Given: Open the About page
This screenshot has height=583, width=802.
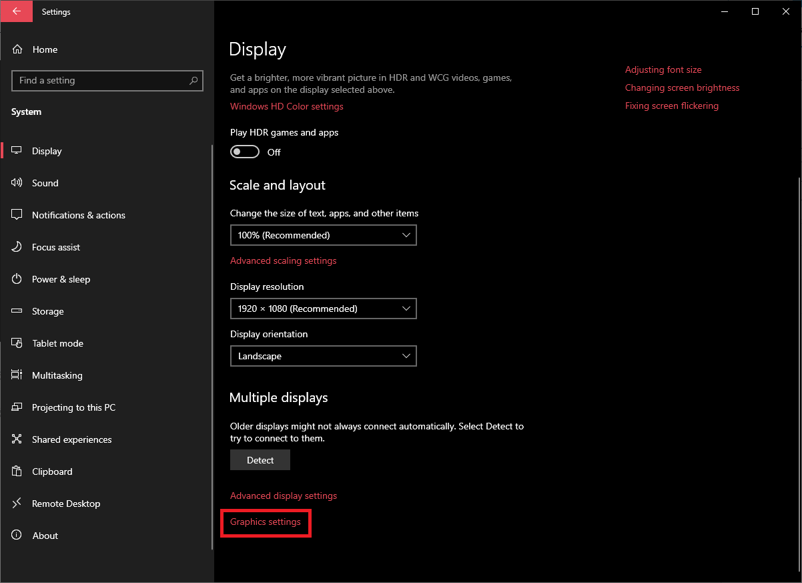Looking at the screenshot, I should coord(45,535).
